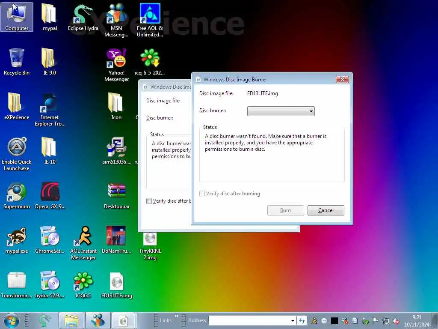Select the eXPerience folder
438x329 pixels.
tap(17, 106)
